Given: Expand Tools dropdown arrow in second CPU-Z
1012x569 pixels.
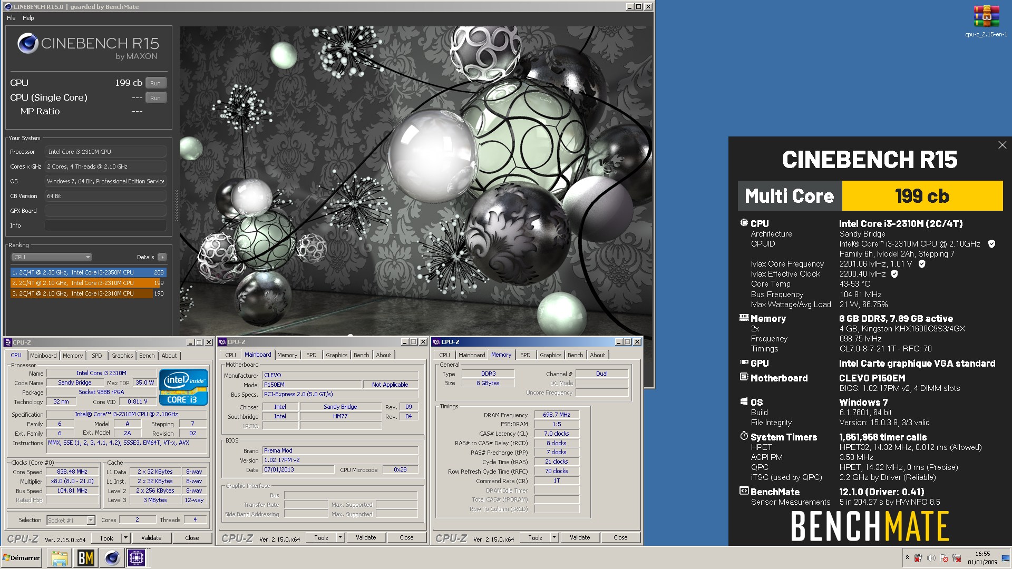Looking at the screenshot, I should (x=340, y=537).
